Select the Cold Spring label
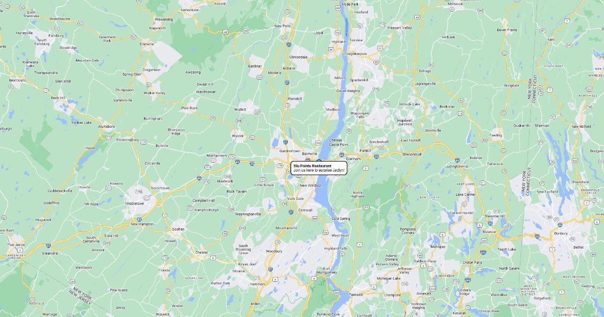 coord(341,218)
